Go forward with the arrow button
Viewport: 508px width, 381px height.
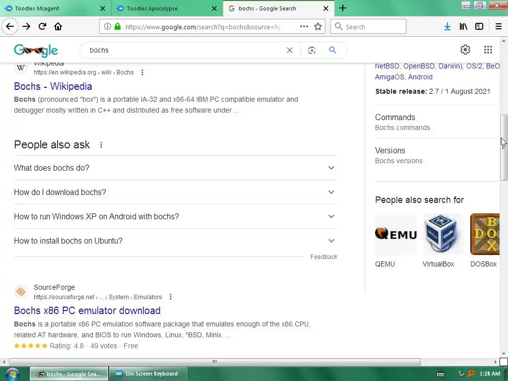coord(26,27)
